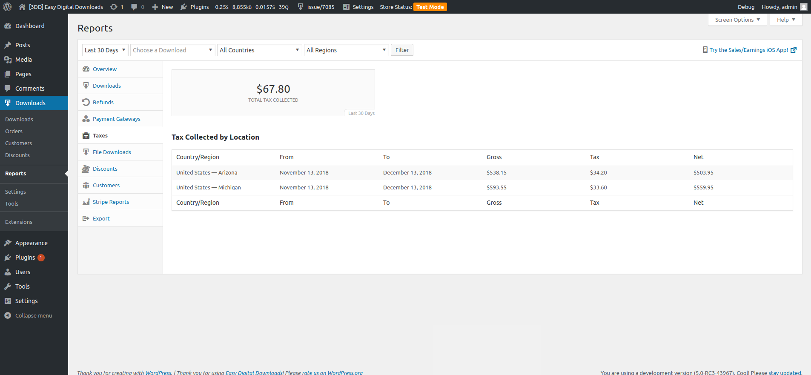Click the admin user avatar
Image resolution: width=811 pixels, height=375 pixels.
803,7
